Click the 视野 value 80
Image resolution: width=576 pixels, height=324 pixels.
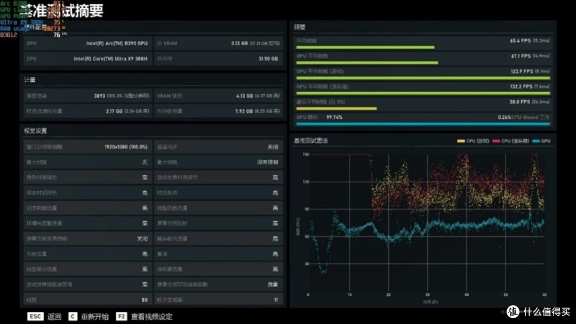tap(145, 300)
